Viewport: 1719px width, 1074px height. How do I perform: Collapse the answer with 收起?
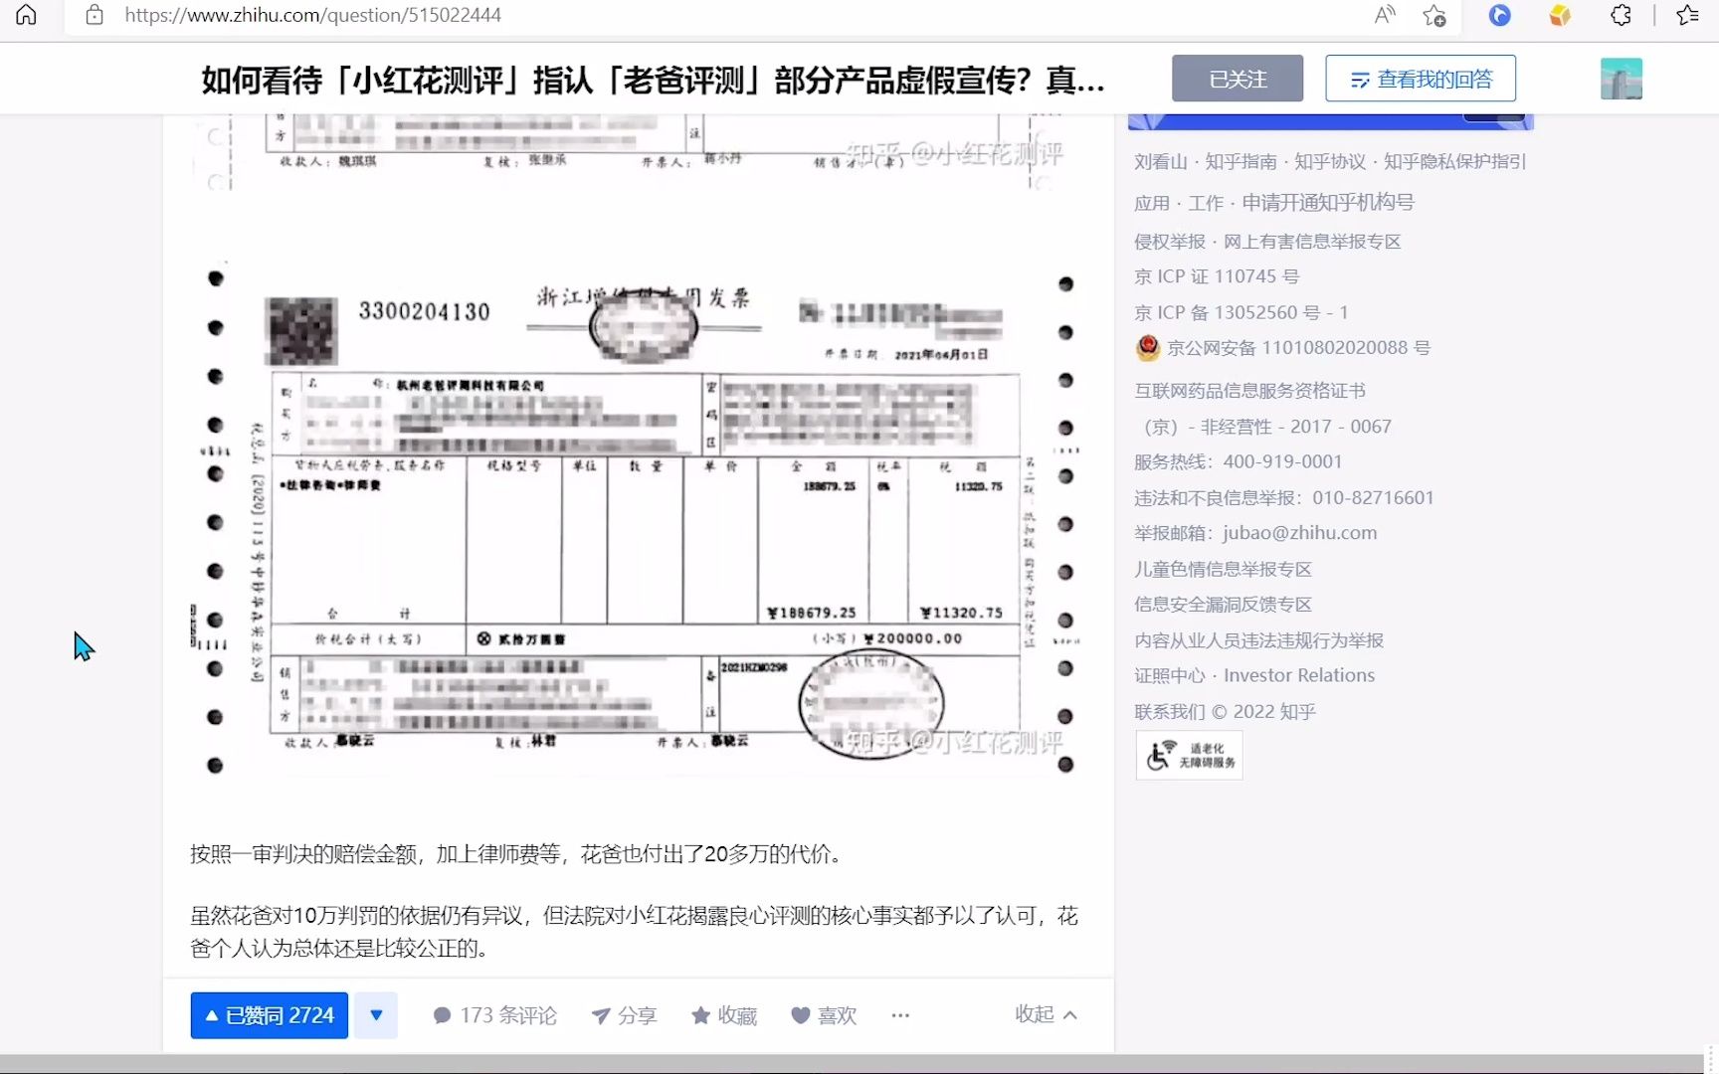coord(1046,1014)
